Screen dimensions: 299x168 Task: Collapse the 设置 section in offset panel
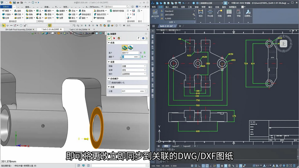pyautogui.click(x=109, y=62)
